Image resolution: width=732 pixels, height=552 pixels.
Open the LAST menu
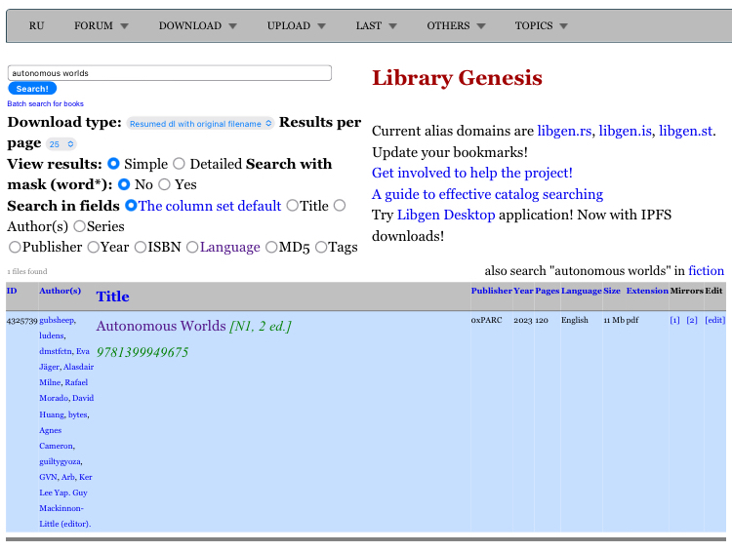376,25
